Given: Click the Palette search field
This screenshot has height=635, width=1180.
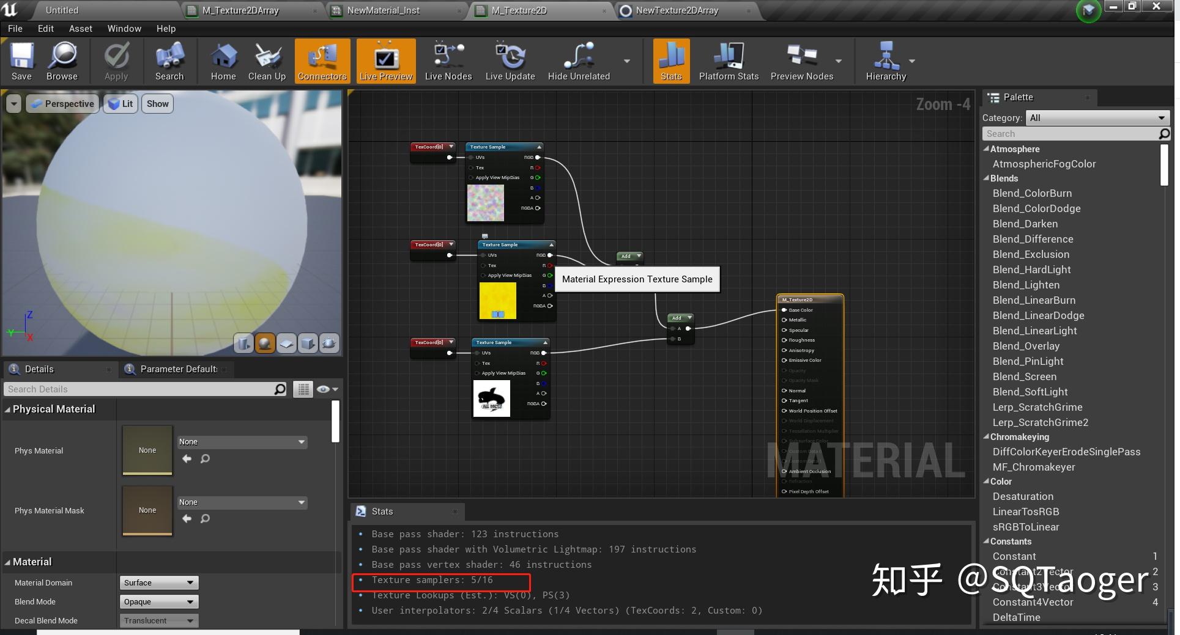Looking at the screenshot, I should tap(1071, 133).
